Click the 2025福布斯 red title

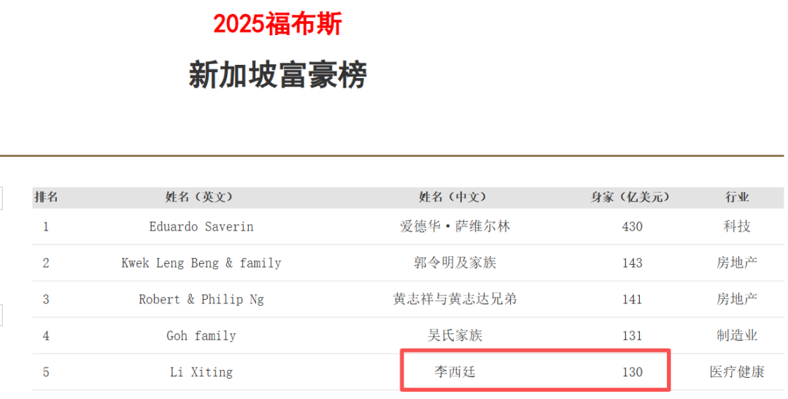[277, 25]
